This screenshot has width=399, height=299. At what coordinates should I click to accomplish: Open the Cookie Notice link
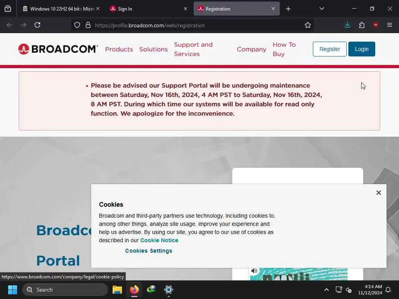(159, 240)
